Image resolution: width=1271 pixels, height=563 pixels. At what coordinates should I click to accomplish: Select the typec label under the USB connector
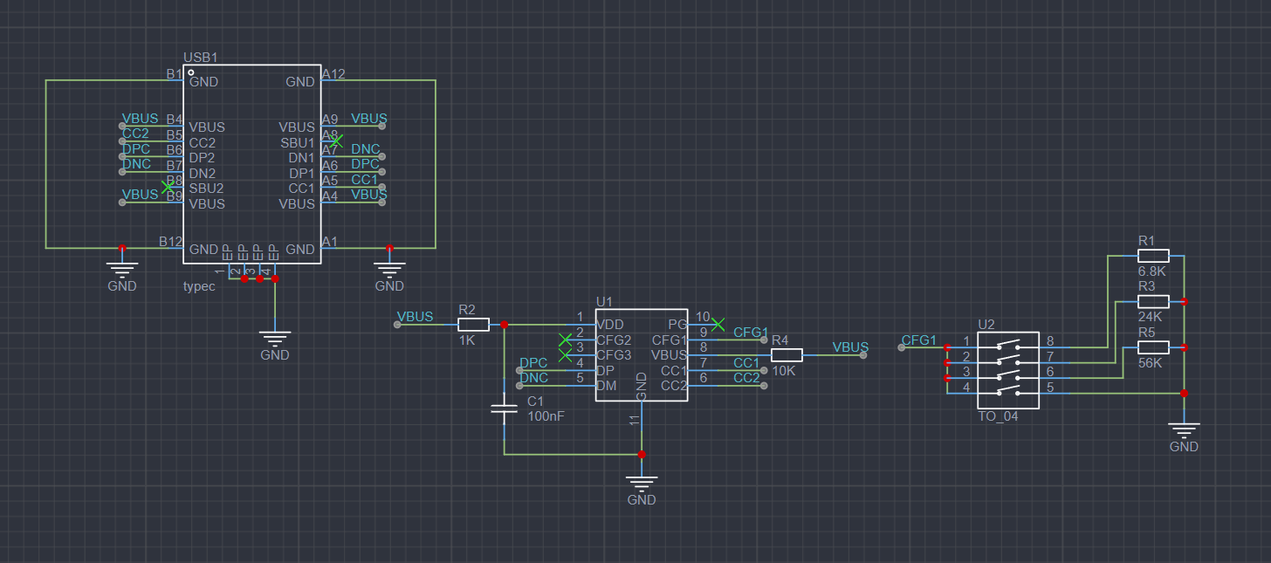coord(198,286)
